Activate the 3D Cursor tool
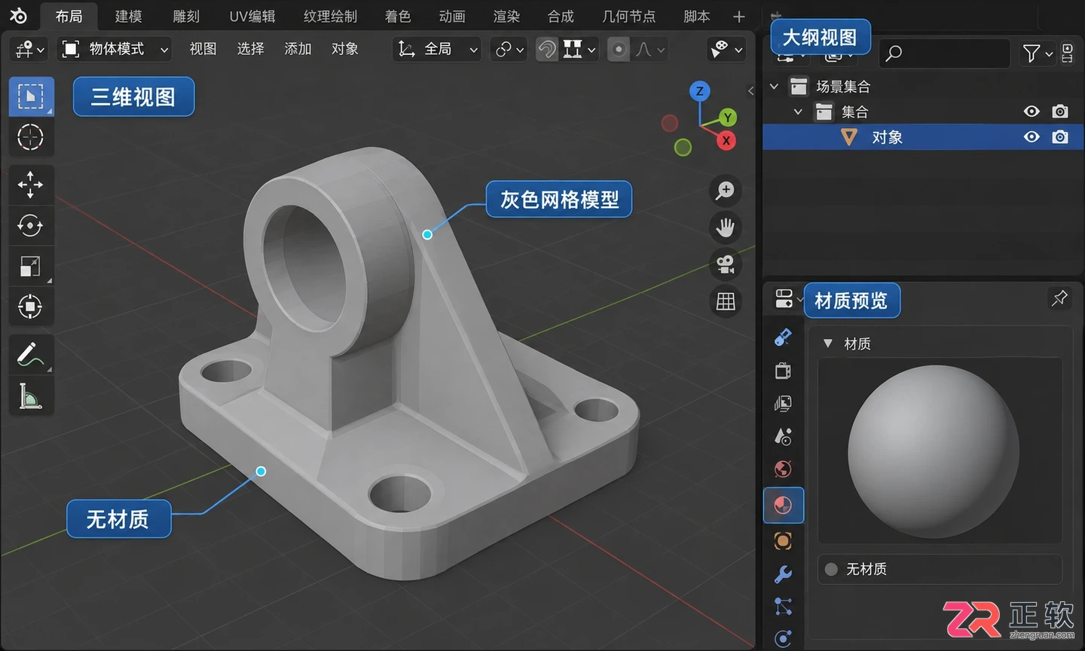Image resolution: width=1085 pixels, height=651 pixels. tap(31, 138)
